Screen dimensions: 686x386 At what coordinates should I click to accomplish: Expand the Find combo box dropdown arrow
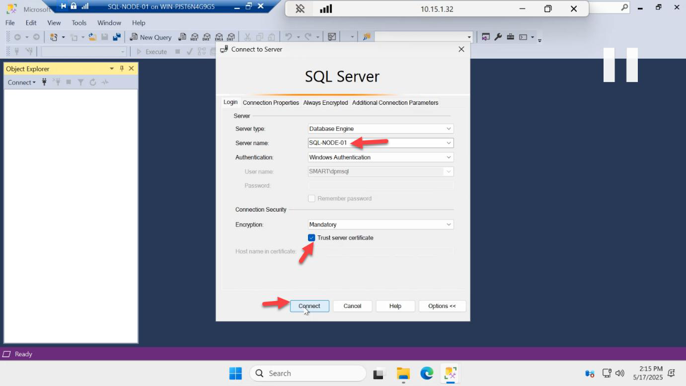point(469,37)
